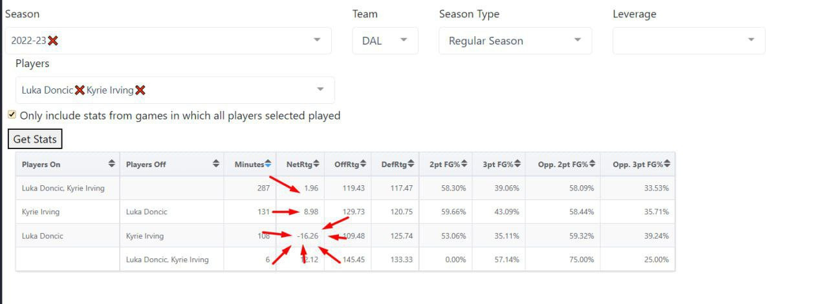828x304 pixels.
Task: Remove the 2022-23 season tag
Action: coord(53,41)
